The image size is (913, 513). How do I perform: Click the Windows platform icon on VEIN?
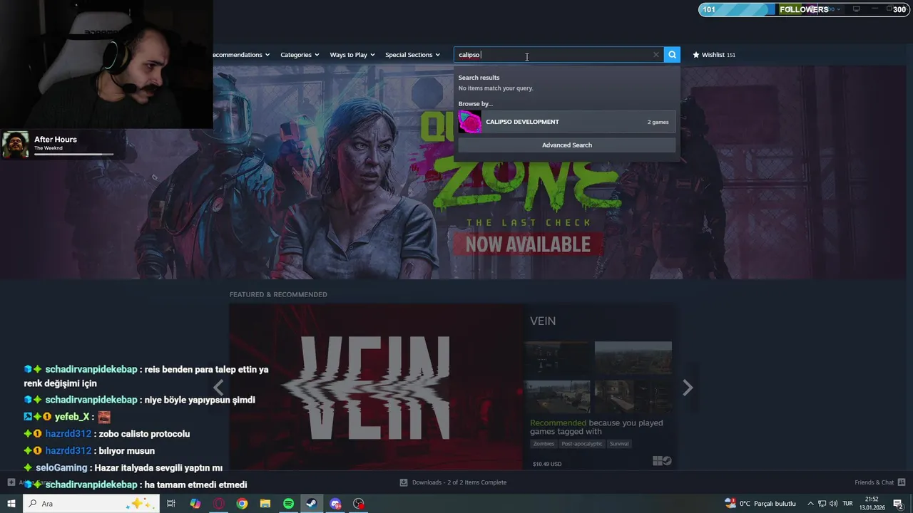[657, 461]
